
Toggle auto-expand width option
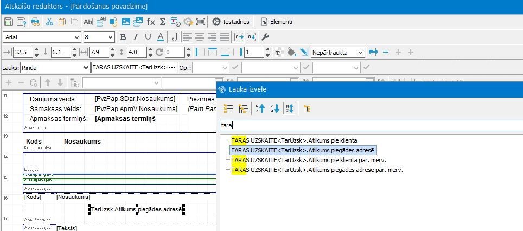pos(239,37)
